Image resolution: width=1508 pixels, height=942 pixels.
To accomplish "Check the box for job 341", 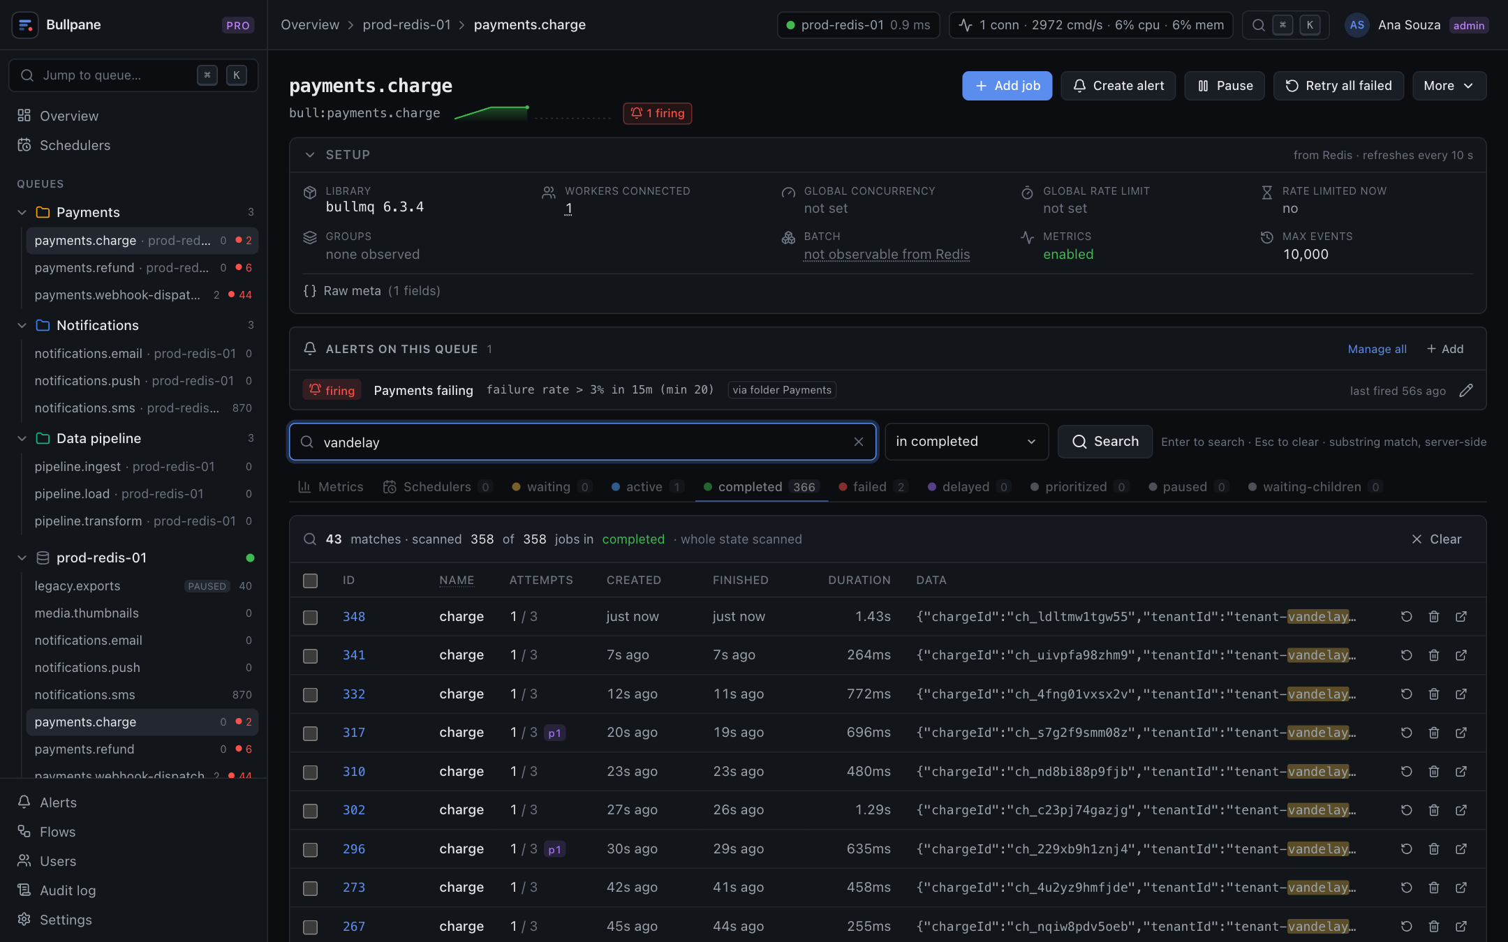I will tap(311, 656).
